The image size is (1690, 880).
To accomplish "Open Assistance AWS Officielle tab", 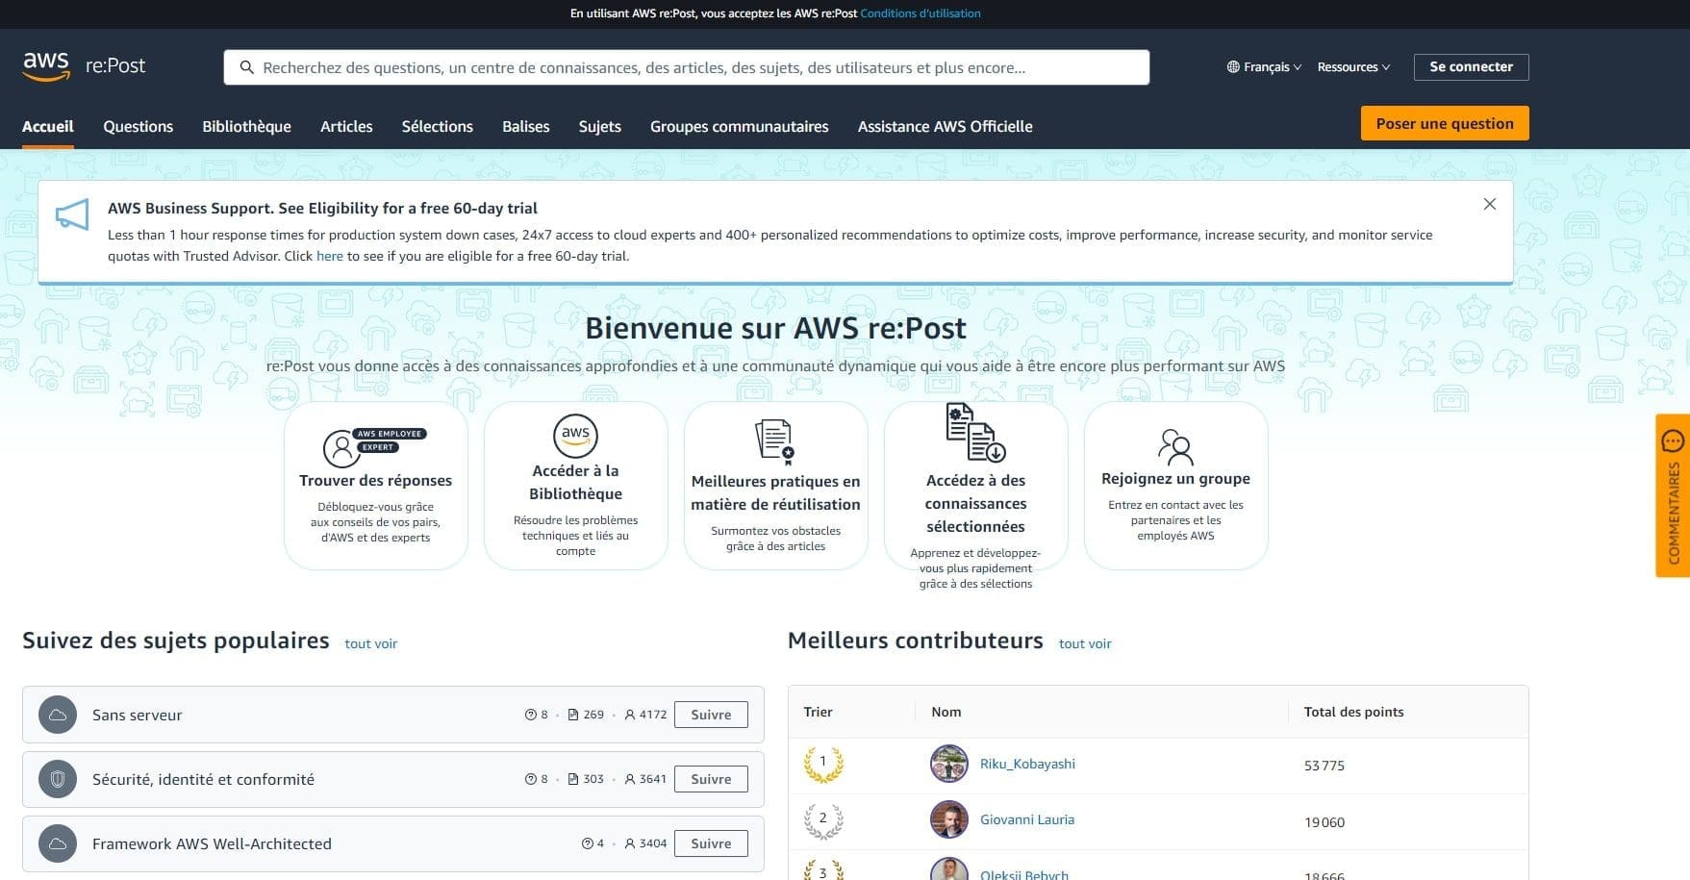I will (946, 126).
